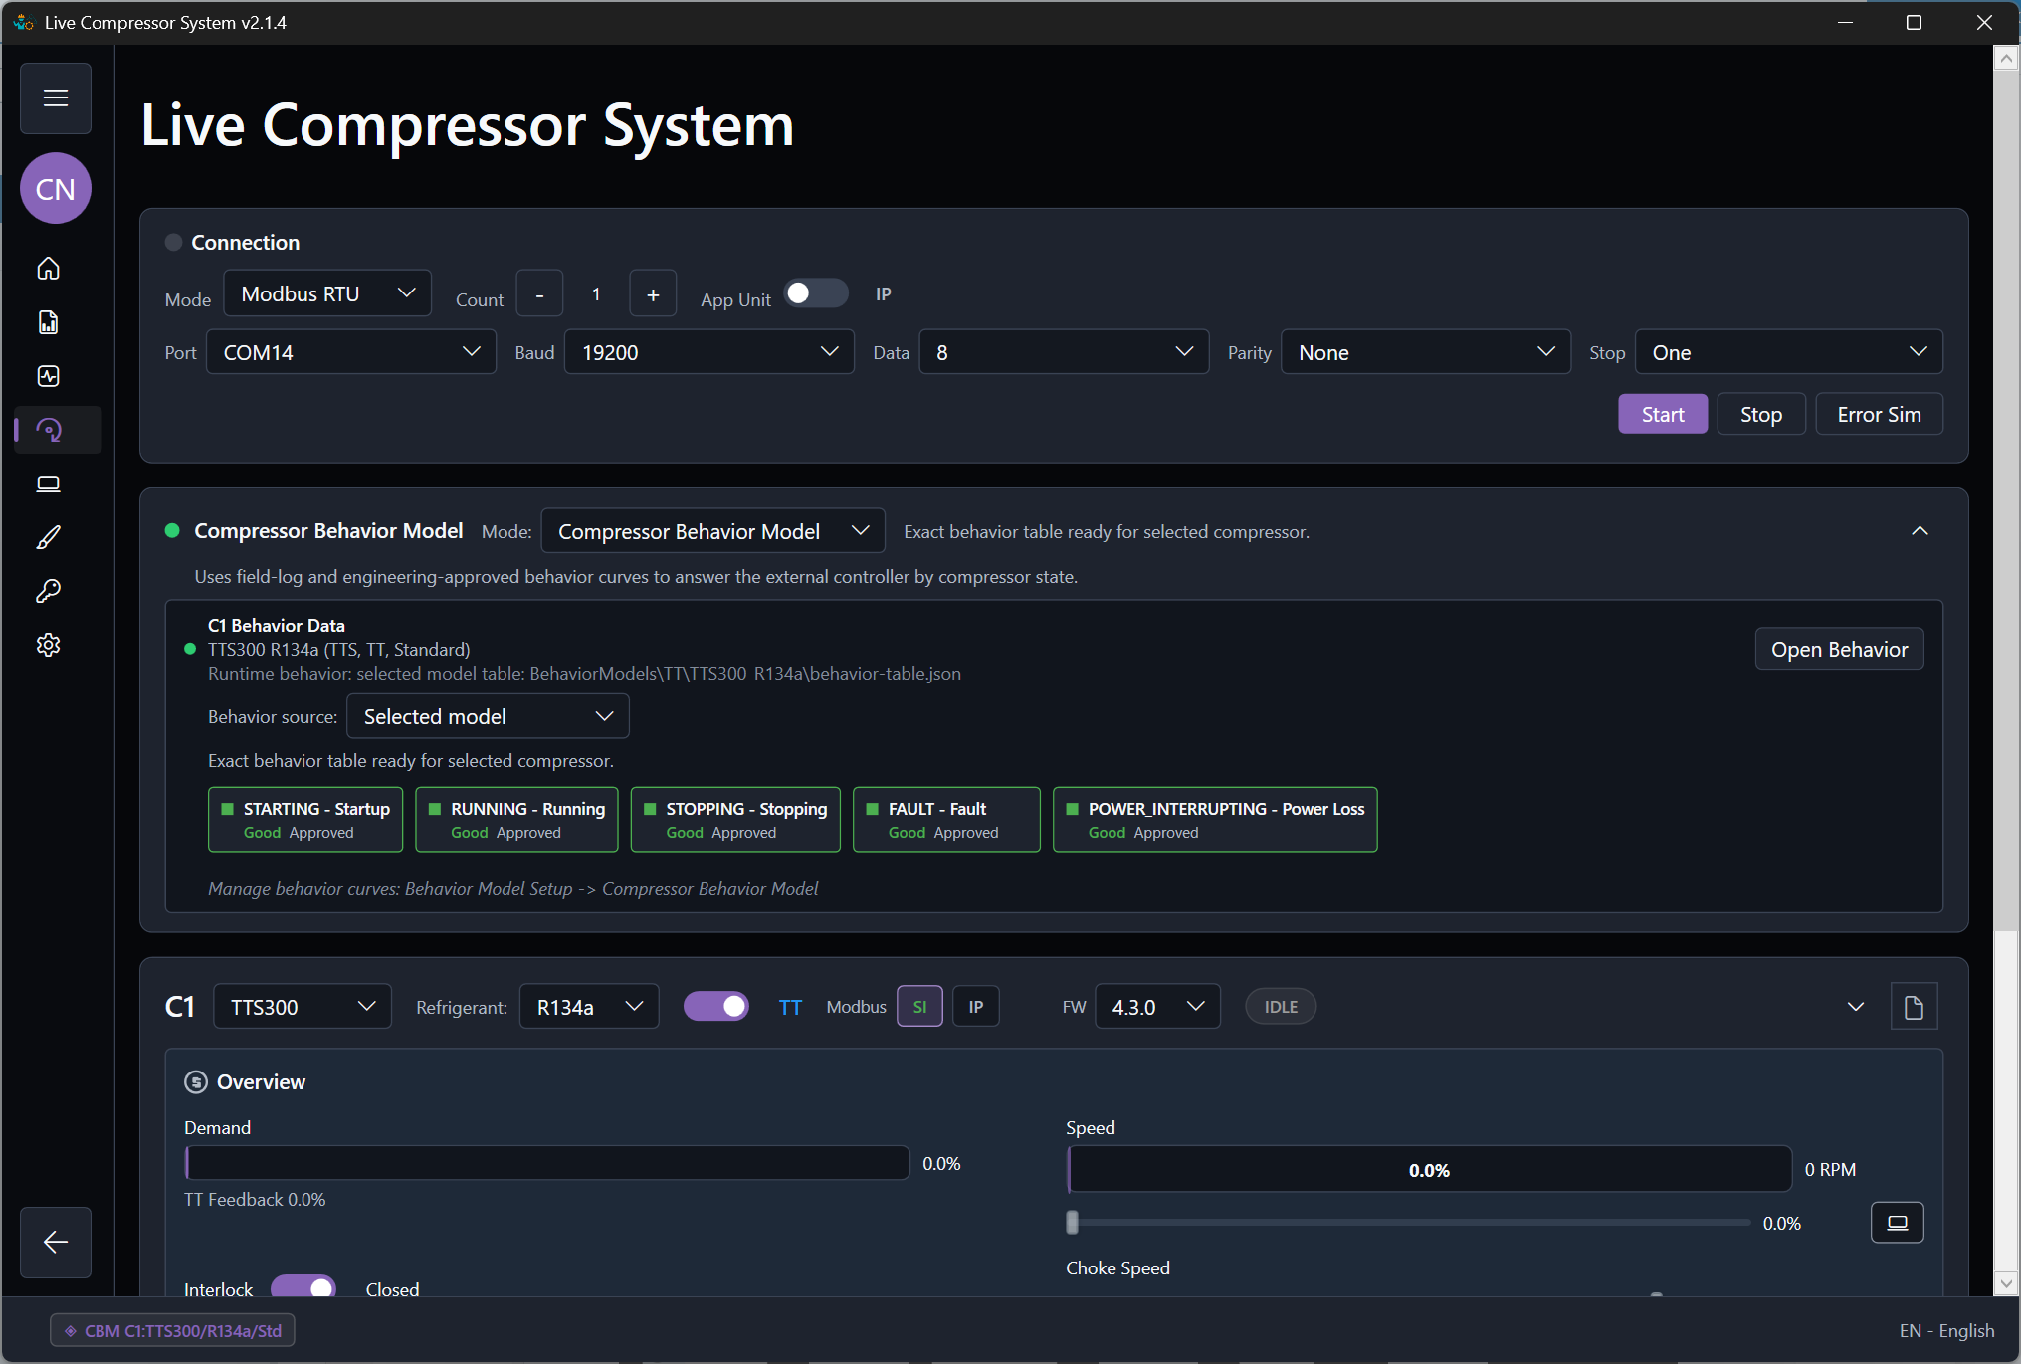
Task: Open the brush tool sidebar icon
Action: pyautogui.click(x=48, y=537)
